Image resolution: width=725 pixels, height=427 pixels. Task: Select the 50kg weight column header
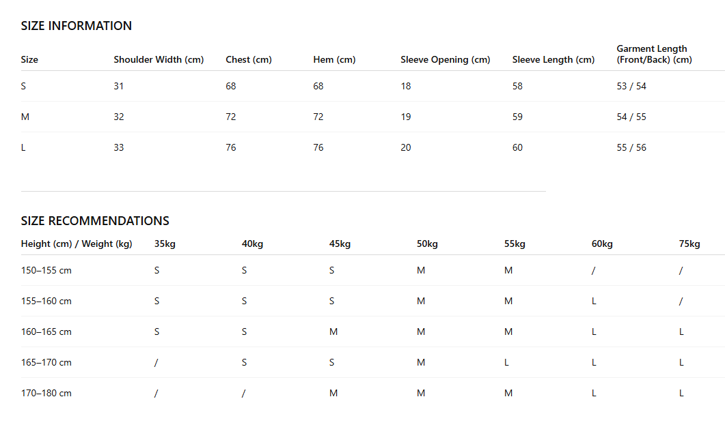pos(427,244)
